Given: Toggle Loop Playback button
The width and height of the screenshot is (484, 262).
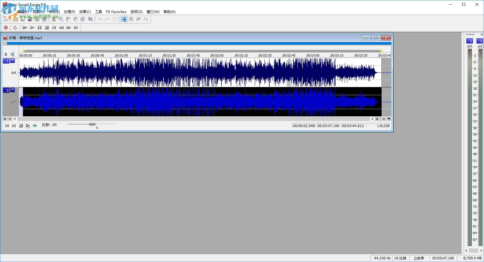Looking at the screenshot, I should 15,28.
